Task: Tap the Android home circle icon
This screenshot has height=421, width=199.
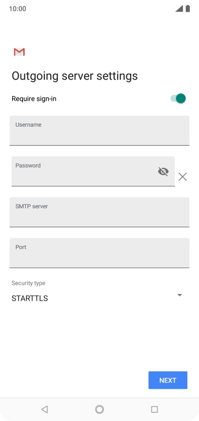Action: (x=99, y=409)
